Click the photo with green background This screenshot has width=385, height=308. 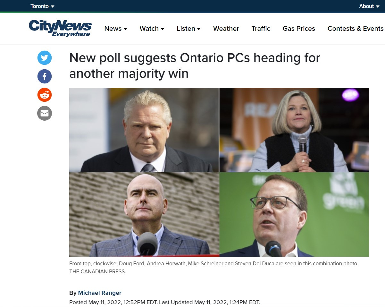tap(294, 215)
